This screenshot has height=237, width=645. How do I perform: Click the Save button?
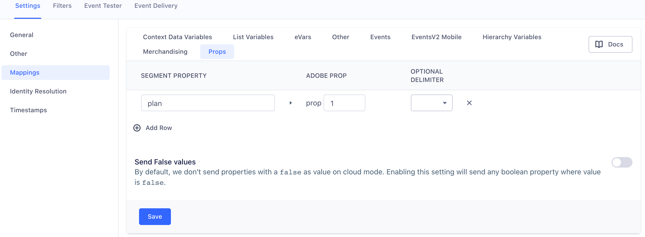[155, 216]
